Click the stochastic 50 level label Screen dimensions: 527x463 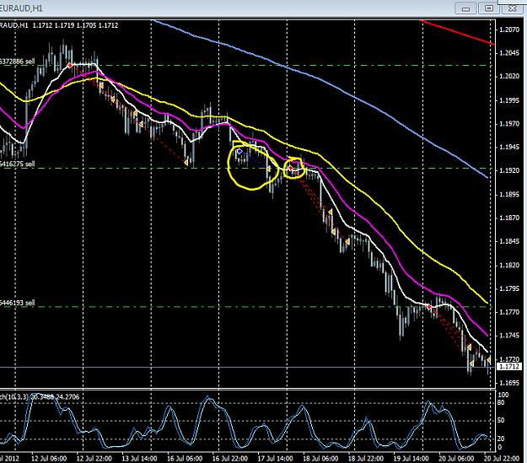501,420
